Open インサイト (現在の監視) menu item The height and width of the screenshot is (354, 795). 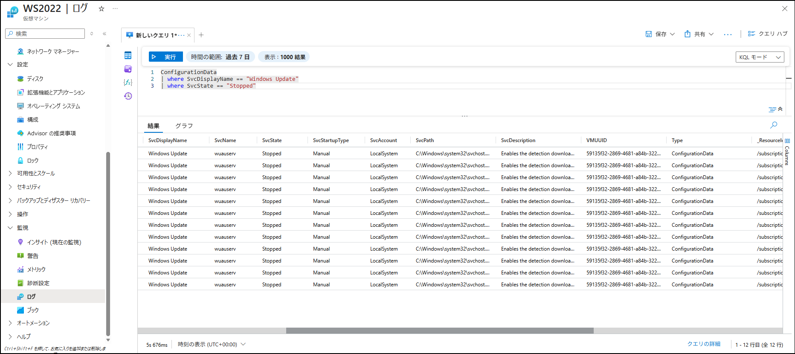coord(54,242)
